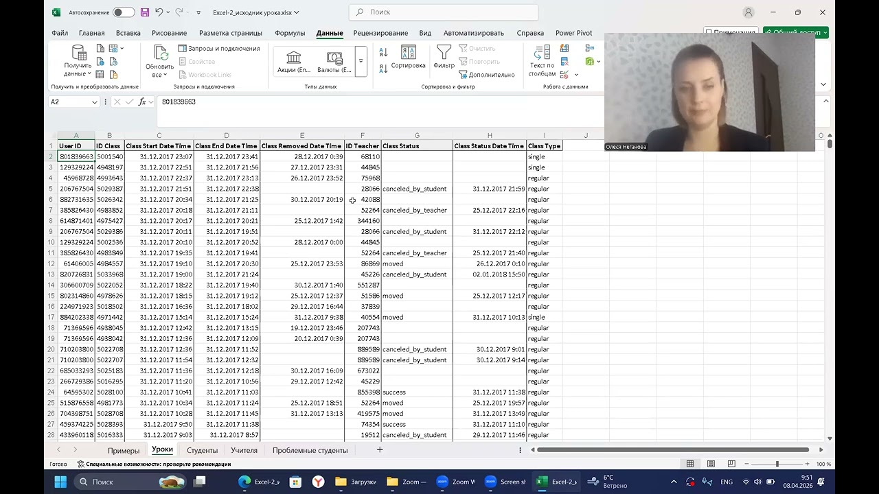Open the Windows Start menu
This screenshot has width=879, height=494.
[60, 482]
